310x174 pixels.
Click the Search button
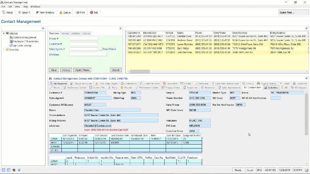116,70
